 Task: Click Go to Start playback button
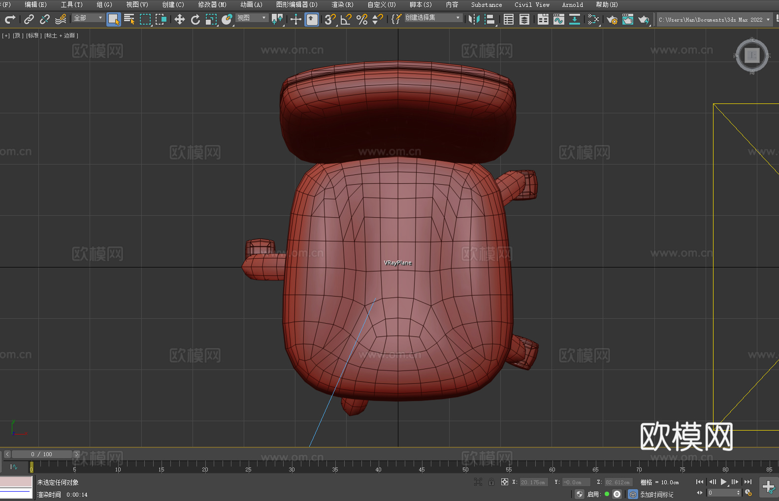[699, 482]
